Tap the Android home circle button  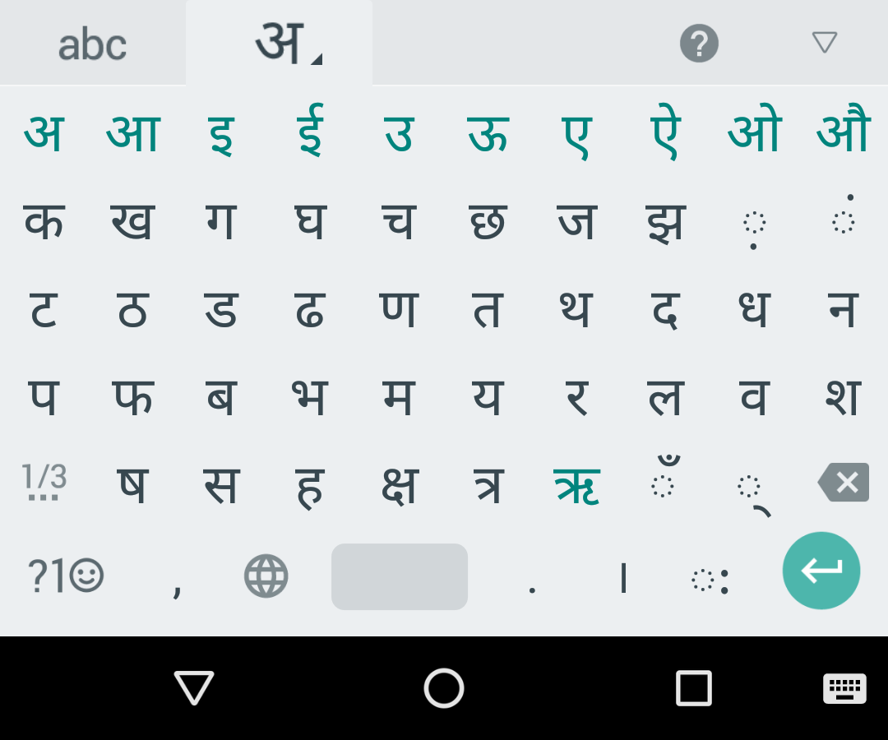pyautogui.click(x=444, y=688)
